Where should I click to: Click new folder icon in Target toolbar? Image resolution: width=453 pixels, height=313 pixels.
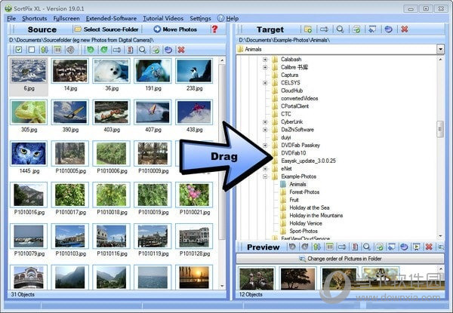click(308, 29)
